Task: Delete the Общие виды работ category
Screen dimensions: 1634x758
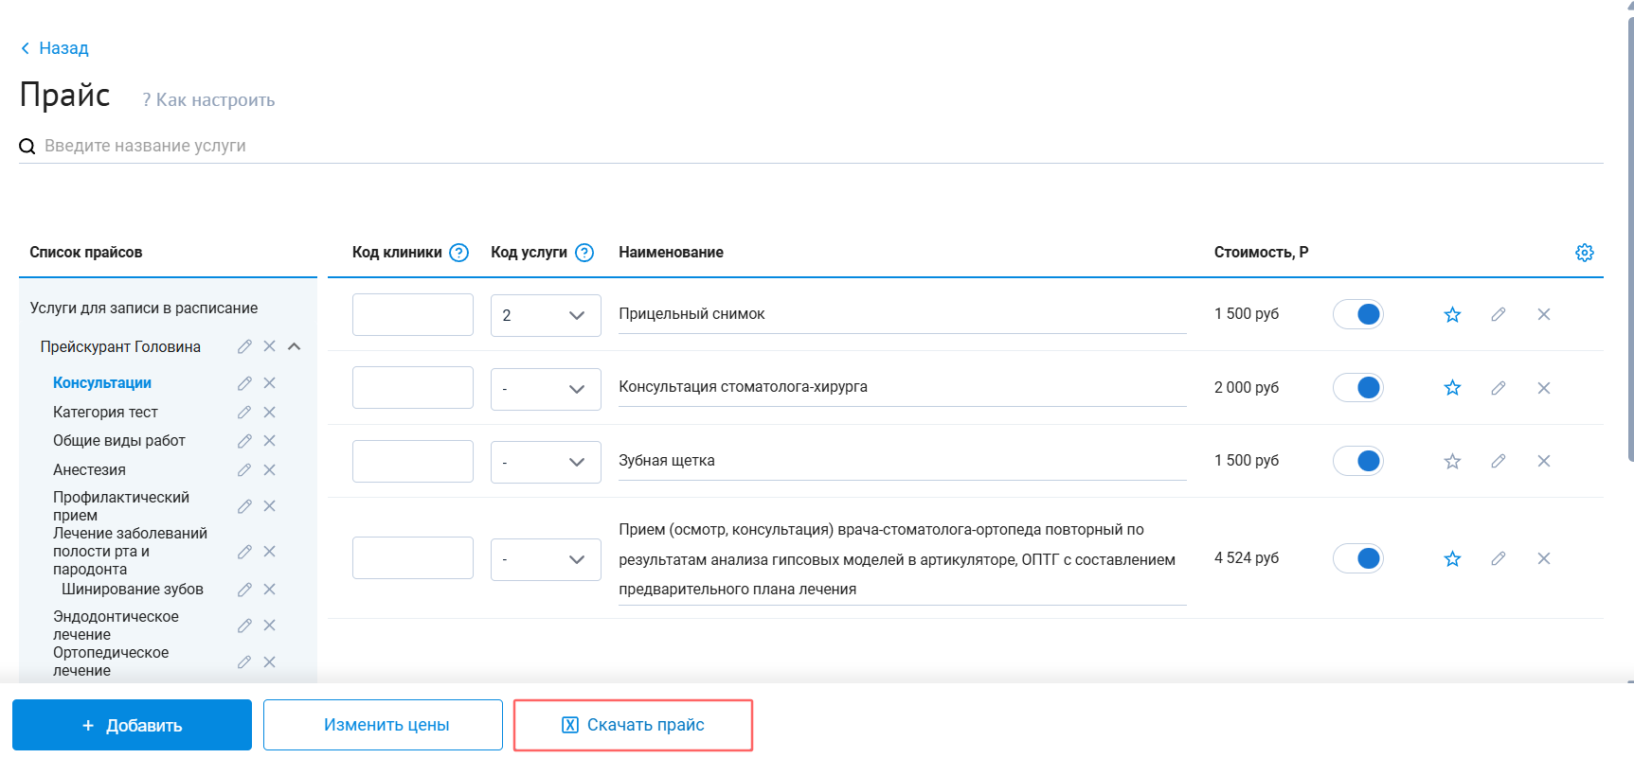Action: click(269, 441)
